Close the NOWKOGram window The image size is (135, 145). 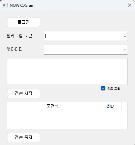tap(130, 5)
